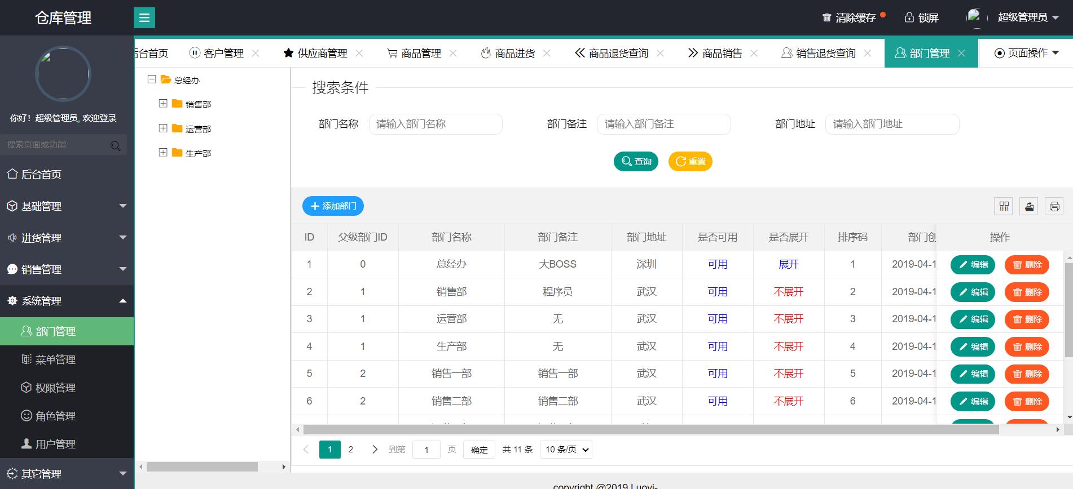
Task: Delete the 运营部 row
Action: (1027, 319)
